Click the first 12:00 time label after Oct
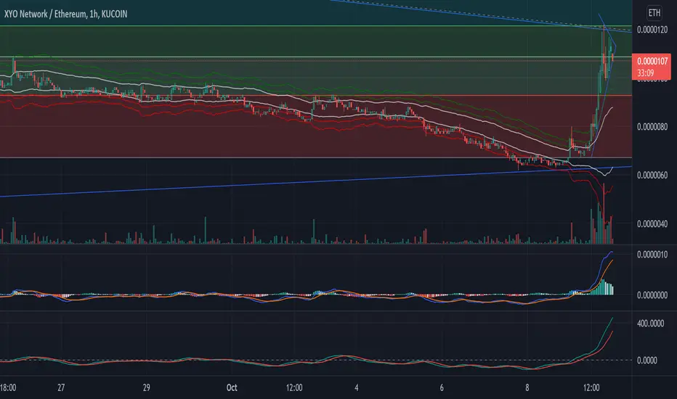Viewport: 677px width, 399px height. (x=294, y=388)
